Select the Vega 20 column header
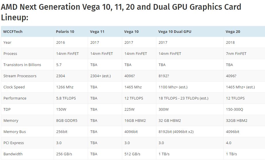This screenshot has width=265, height=161. click(233, 31)
